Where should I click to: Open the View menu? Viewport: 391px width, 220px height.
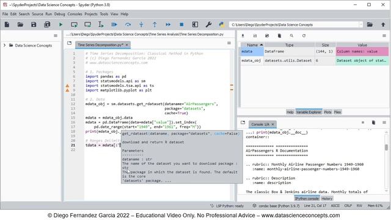click(x=114, y=14)
